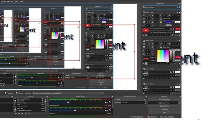Click Stop Recording button
Viewport: 214px width, 120px height.
163,103
